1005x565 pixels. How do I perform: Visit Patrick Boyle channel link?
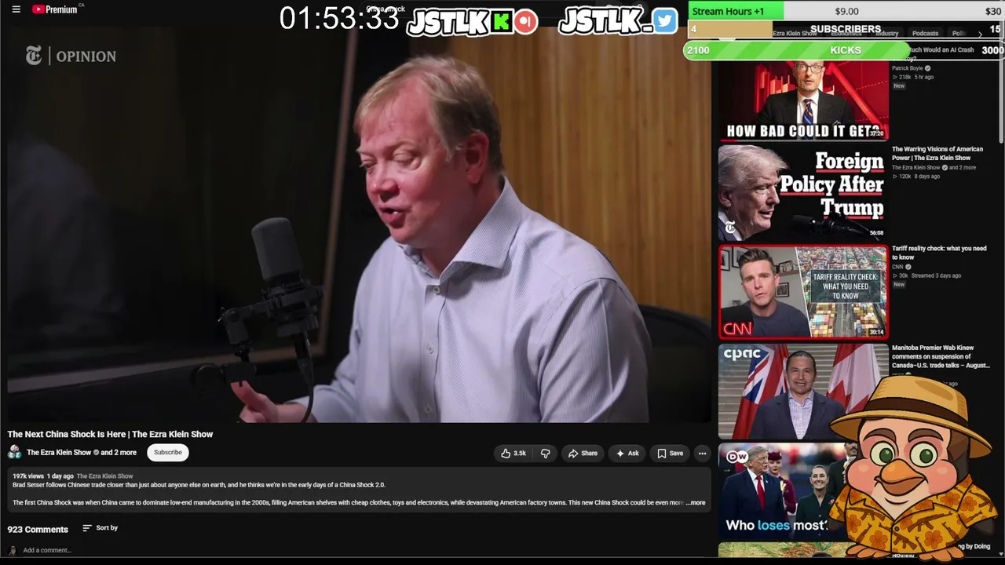pos(908,68)
